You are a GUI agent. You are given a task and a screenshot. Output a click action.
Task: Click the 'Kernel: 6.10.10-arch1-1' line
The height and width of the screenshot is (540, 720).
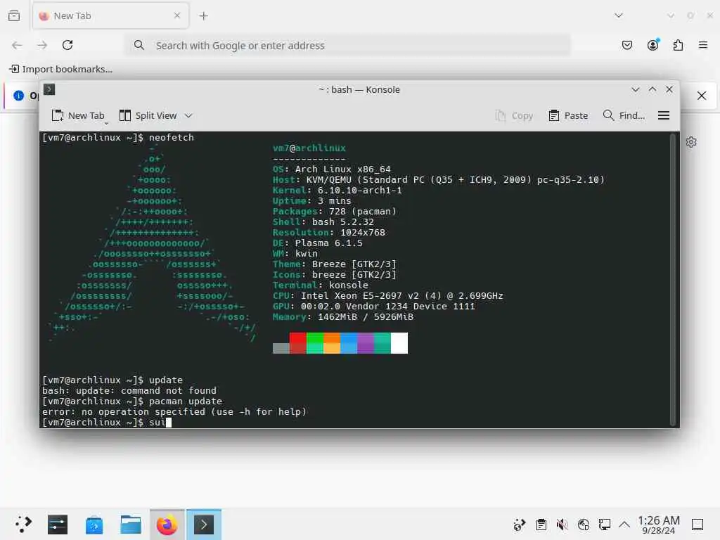[337, 190]
